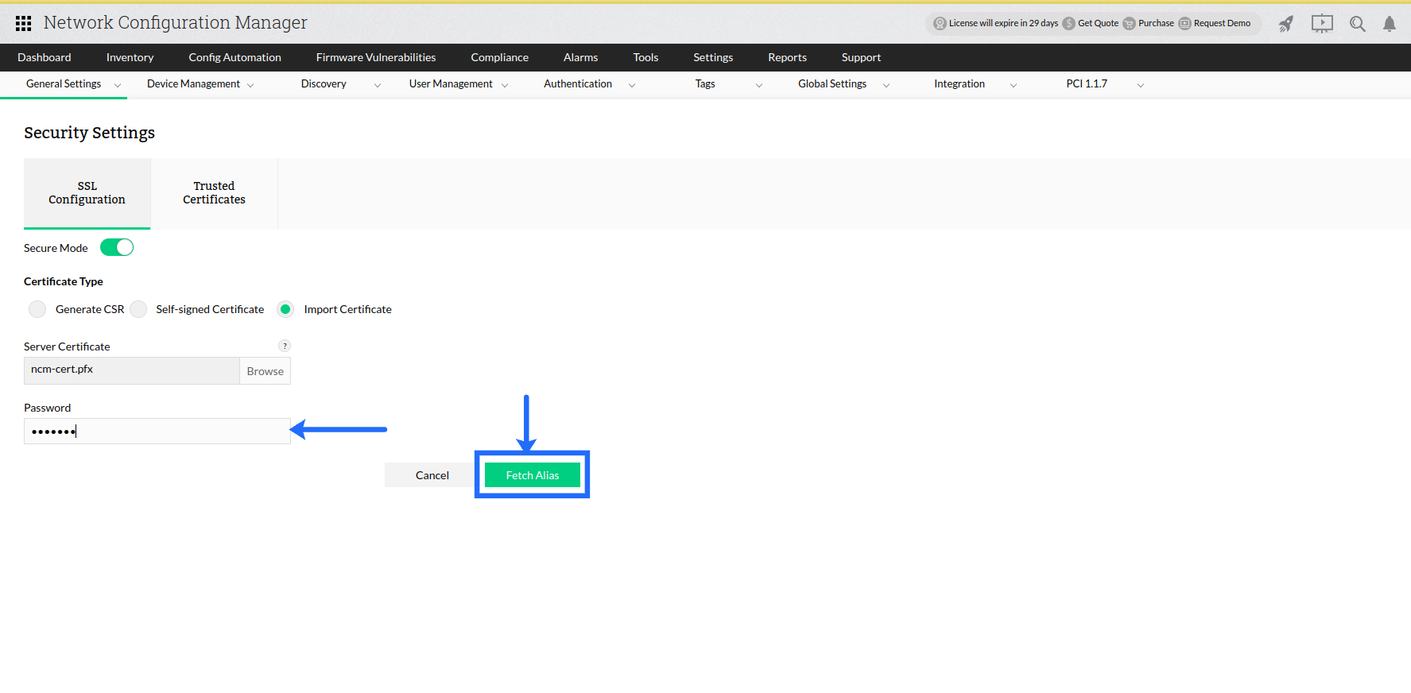
Task: Click the Get Quote dollar icon
Action: pyautogui.click(x=1069, y=23)
